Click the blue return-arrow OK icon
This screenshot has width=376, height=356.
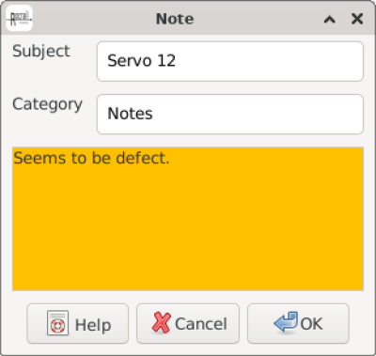tap(286, 322)
